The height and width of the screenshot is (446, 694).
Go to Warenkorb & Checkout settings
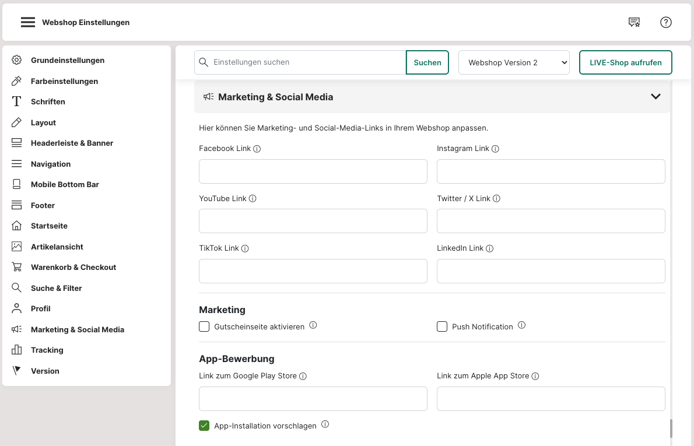73,267
